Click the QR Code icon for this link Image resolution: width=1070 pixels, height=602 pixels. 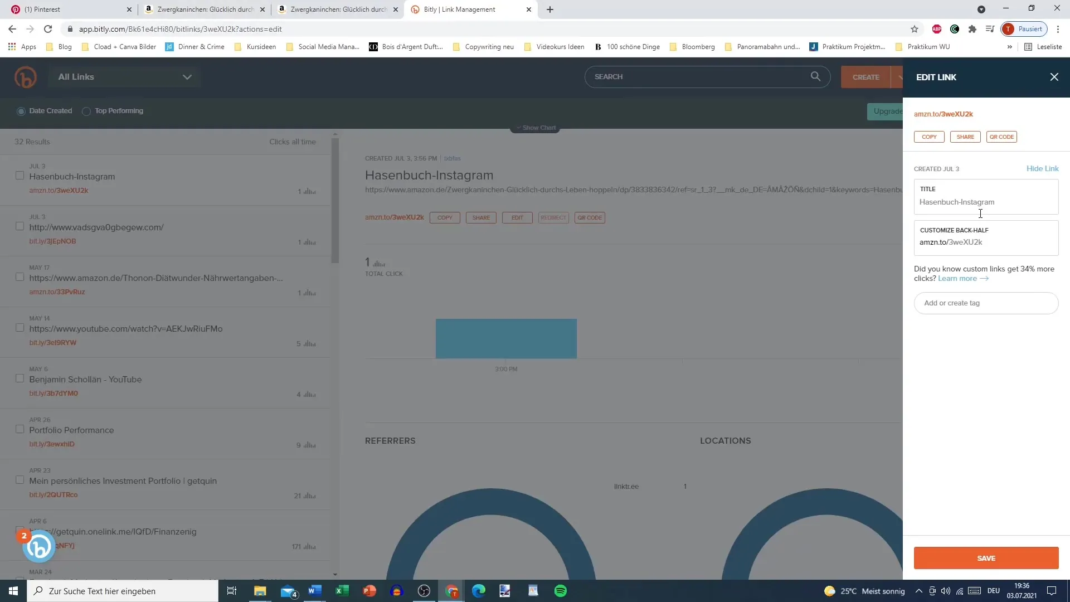click(1001, 137)
